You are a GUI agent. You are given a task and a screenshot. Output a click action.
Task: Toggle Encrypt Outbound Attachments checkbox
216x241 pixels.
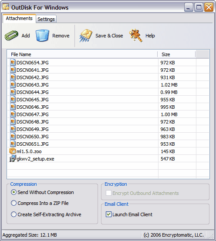point(108,193)
